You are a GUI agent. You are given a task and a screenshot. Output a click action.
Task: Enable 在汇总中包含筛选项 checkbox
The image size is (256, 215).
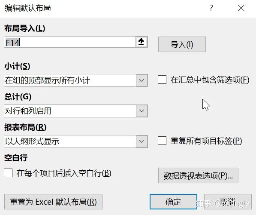[162, 80]
